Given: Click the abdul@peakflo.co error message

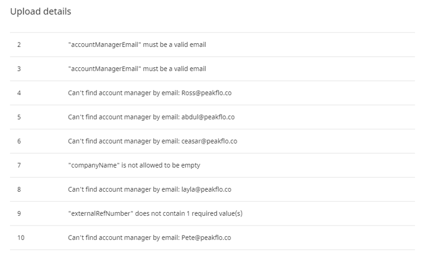Looking at the screenshot, I should 151,117.
